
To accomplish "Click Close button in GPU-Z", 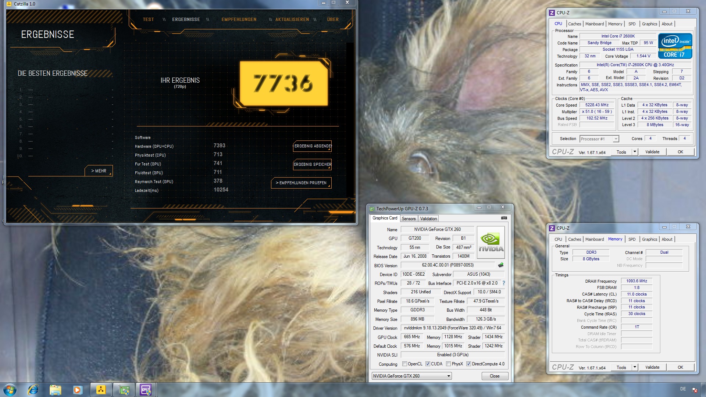I will coord(495,376).
